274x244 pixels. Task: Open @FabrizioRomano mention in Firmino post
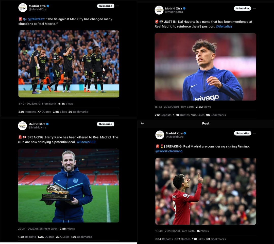169,151
